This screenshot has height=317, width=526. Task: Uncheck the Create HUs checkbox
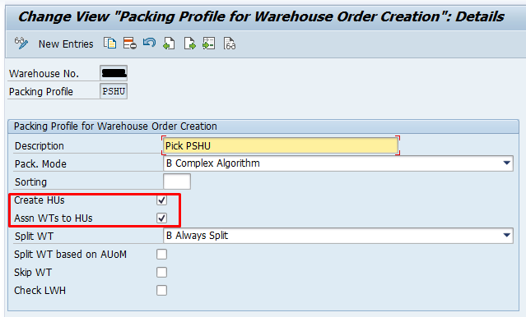point(161,200)
